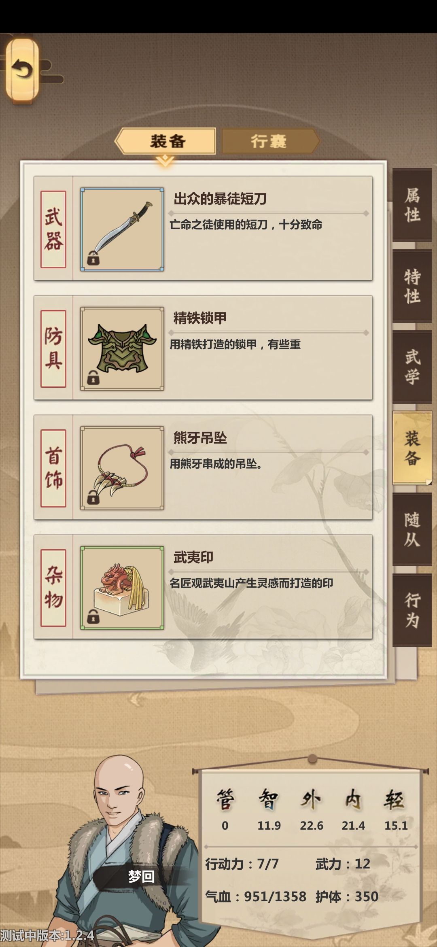
Task: Click the 武器 slot category label
Action: coord(53,229)
